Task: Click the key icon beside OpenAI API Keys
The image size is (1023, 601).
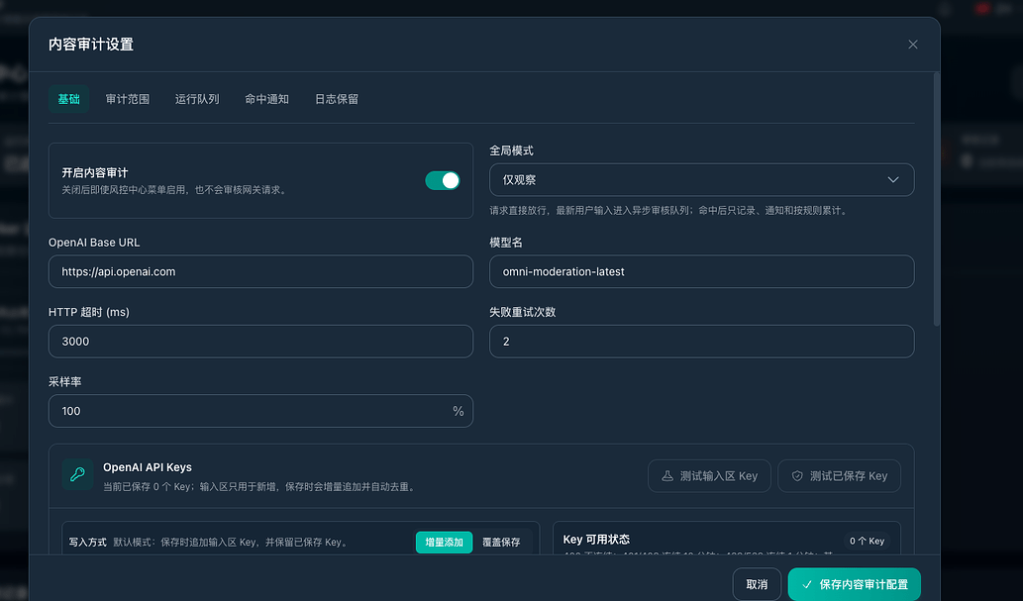Action: pyautogui.click(x=77, y=474)
